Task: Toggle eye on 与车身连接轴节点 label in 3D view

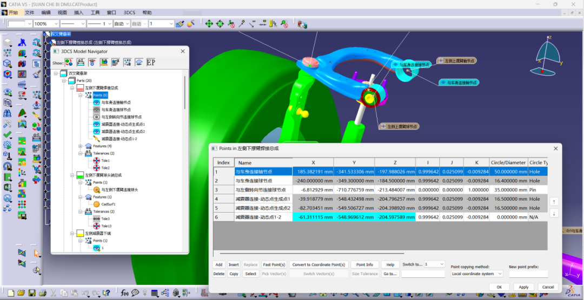Action: pos(443,83)
